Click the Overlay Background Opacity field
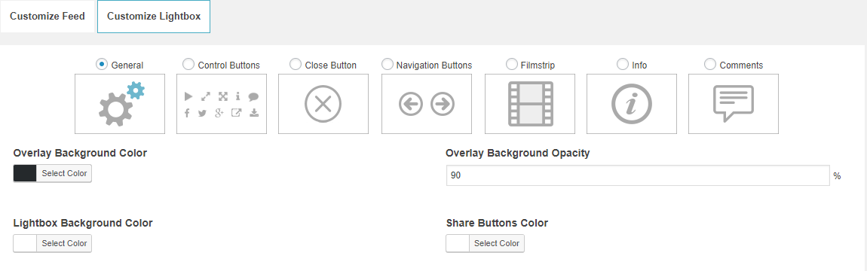867x271 pixels. 638,175
